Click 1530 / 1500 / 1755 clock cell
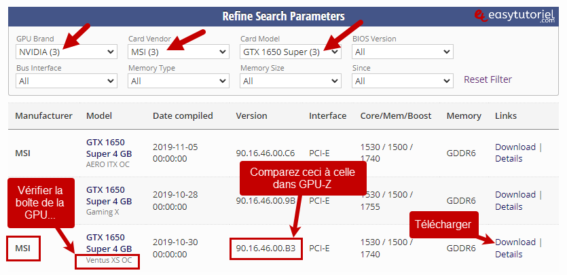This screenshot has width=567, height=275. coord(386,200)
